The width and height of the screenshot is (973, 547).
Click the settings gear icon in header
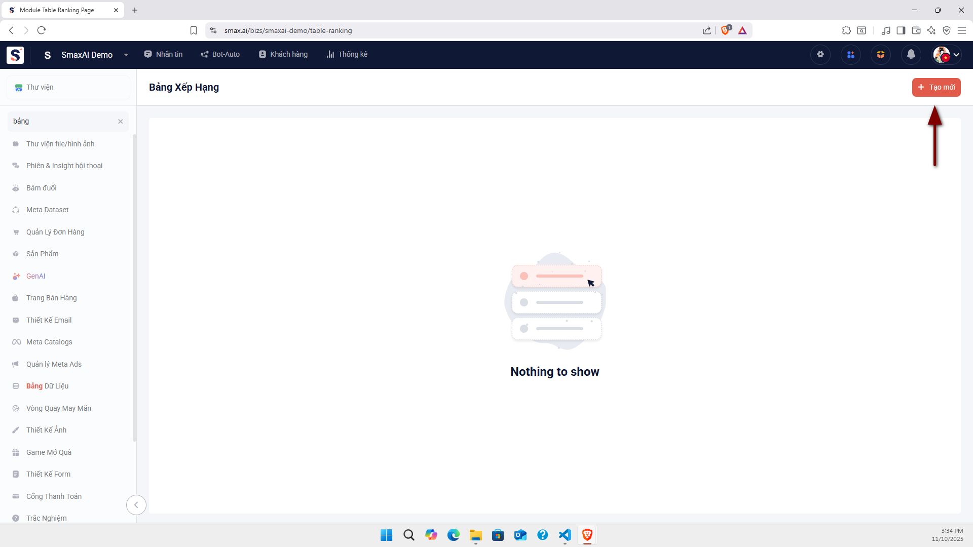pyautogui.click(x=820, y=55)
